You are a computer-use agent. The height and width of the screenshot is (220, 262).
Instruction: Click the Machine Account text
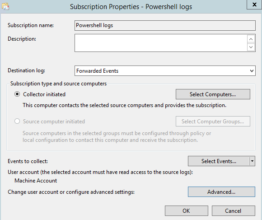36,181
